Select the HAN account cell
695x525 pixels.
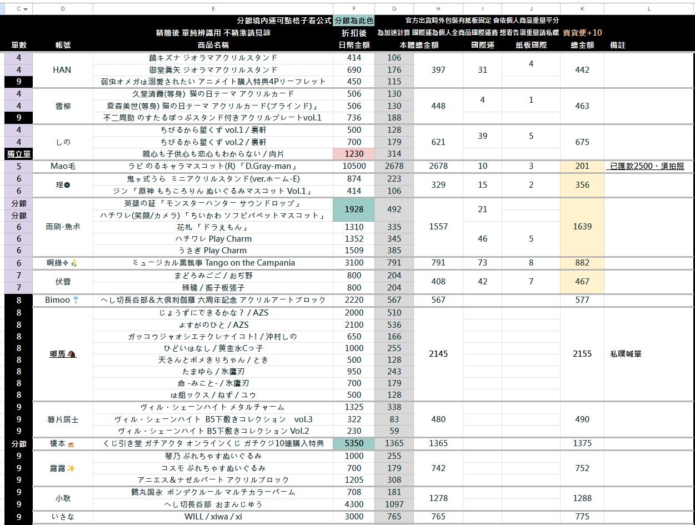pyautogui.click(x=63, y=70)
